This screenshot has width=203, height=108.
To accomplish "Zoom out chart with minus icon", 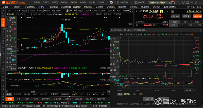I will point(75,11).
